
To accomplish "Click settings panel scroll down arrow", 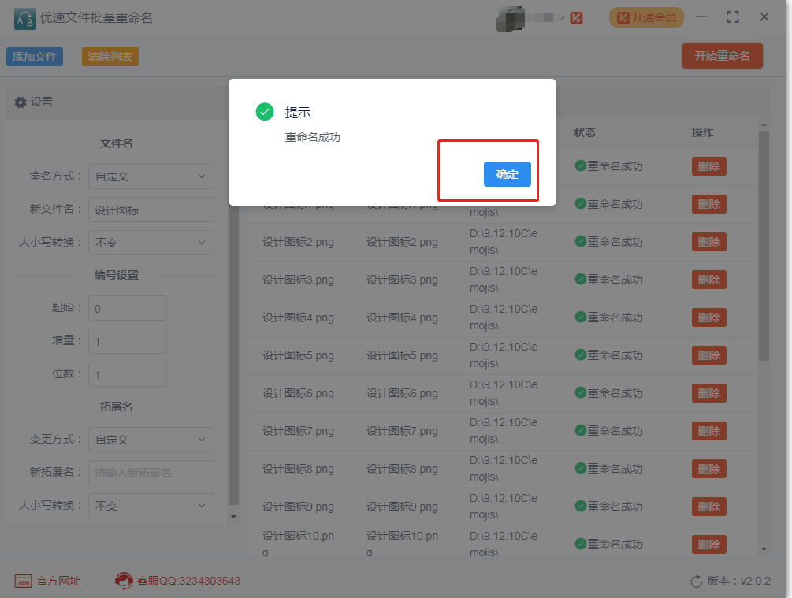I will pyautogui.click(x=233, y=517).
